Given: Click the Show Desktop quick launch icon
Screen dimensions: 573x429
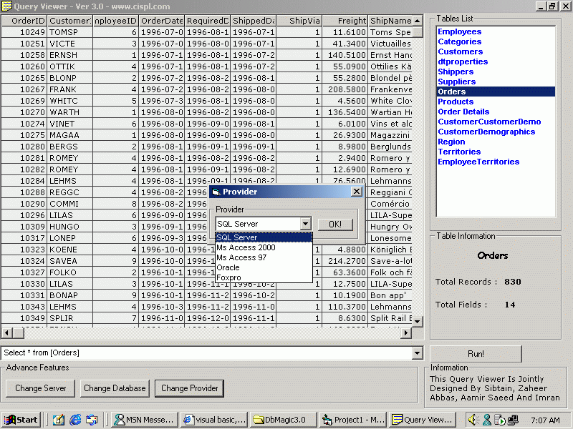Looking at the screenshot, I should pos(58,420).
